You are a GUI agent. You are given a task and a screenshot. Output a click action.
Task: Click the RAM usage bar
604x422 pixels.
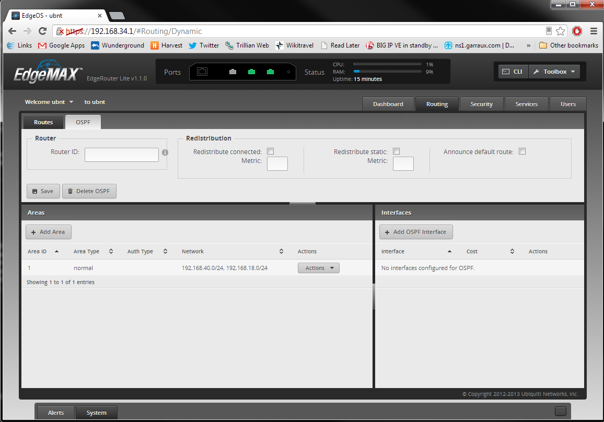coord(387,72)
